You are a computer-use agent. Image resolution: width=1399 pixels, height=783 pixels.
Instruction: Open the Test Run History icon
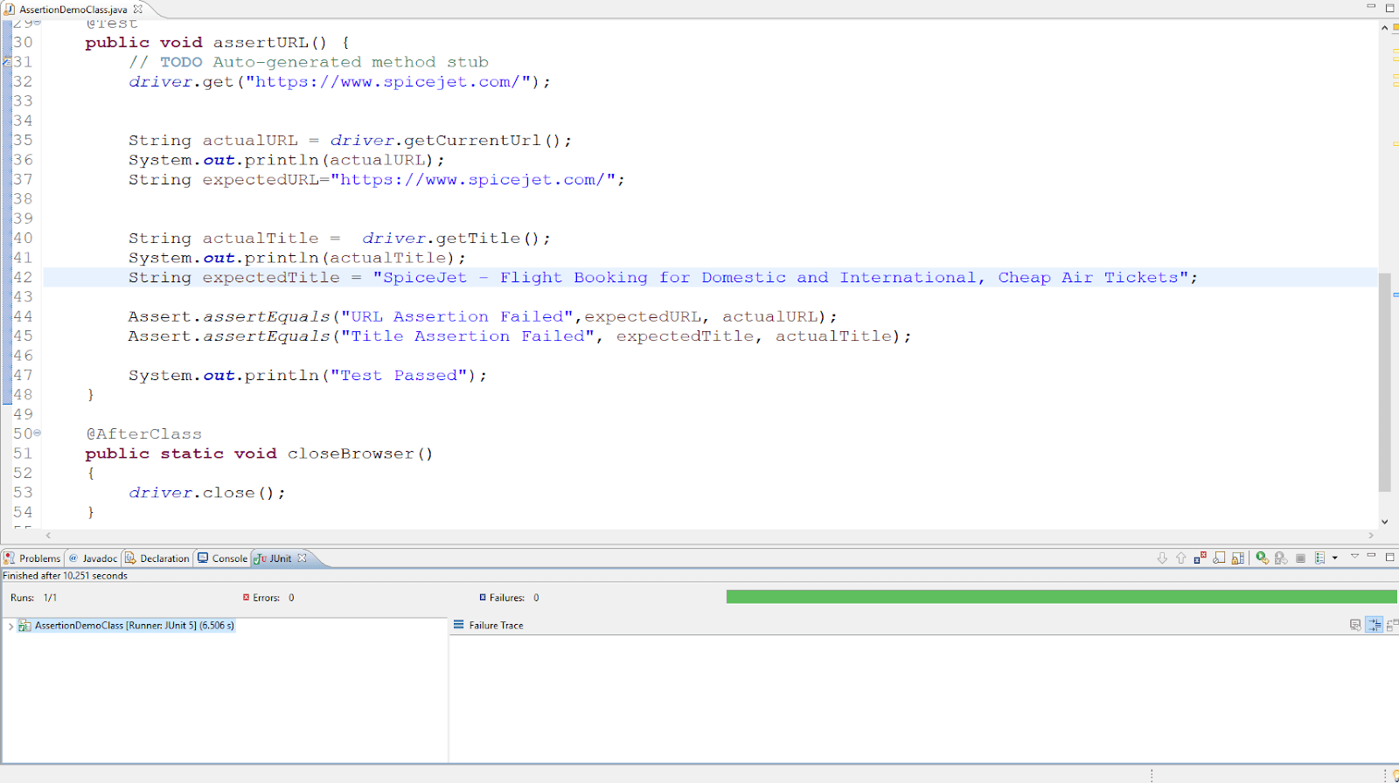(1320, 558)
